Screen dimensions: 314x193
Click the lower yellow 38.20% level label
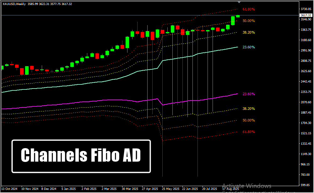tap(249, 109)
